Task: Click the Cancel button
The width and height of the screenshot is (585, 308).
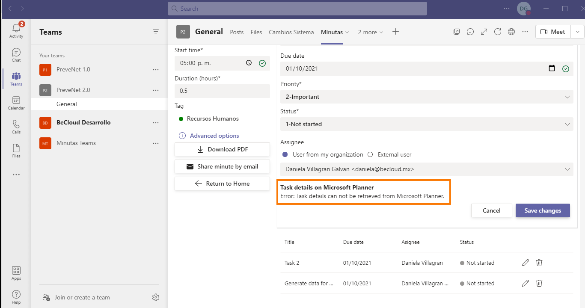Action: pos(491,210)
